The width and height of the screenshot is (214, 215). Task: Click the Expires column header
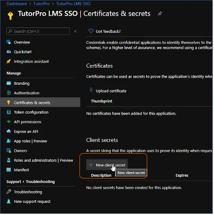[x=182, y=175]
